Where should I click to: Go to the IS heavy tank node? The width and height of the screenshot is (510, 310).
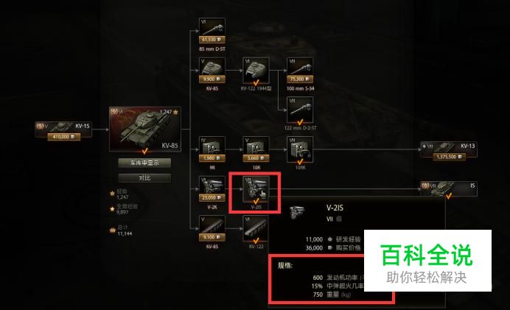[x=449, y=189]
